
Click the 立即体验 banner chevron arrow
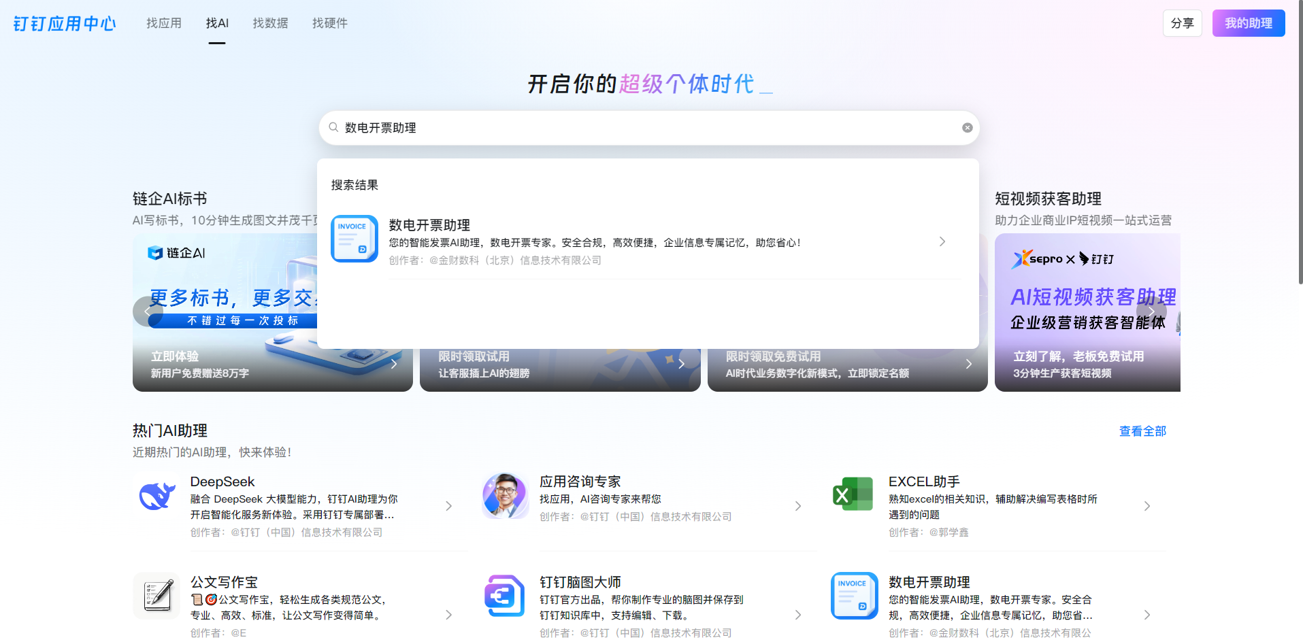(x=394, y=364)
